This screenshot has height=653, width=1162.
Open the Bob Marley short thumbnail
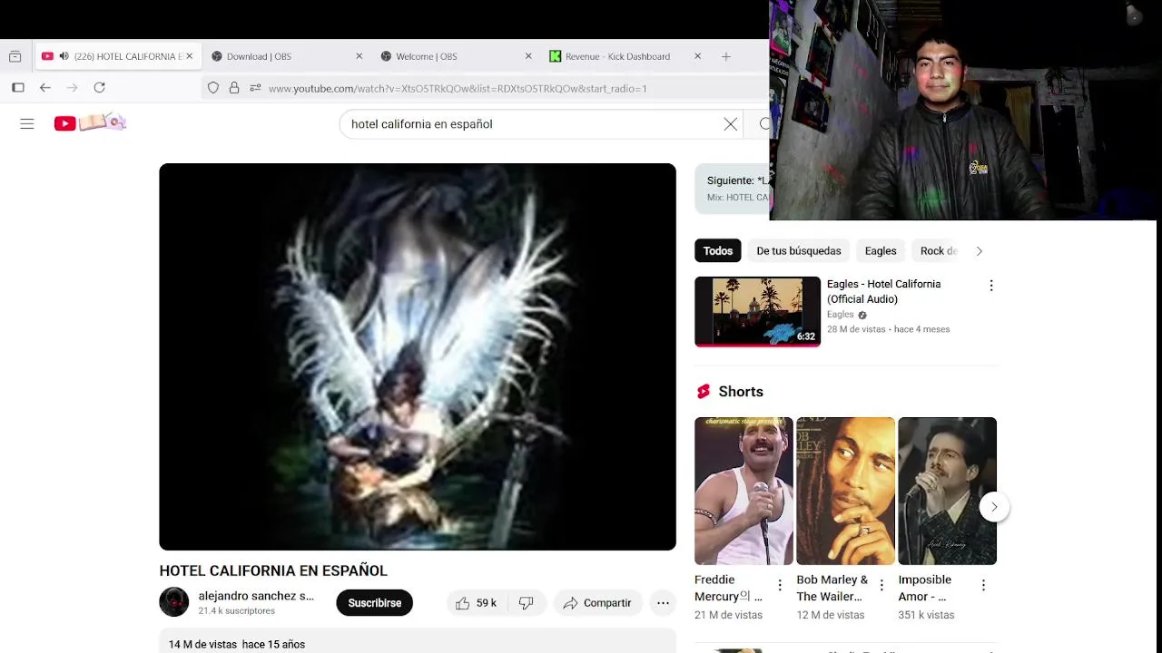click(845, 491)
